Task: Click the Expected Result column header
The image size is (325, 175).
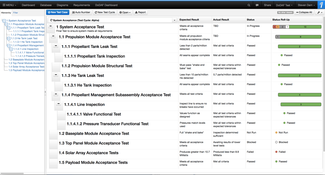Action: [189, 20]
